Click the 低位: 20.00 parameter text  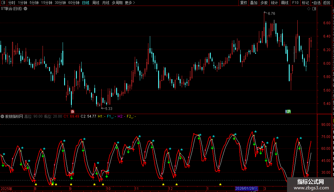point(53,116)
